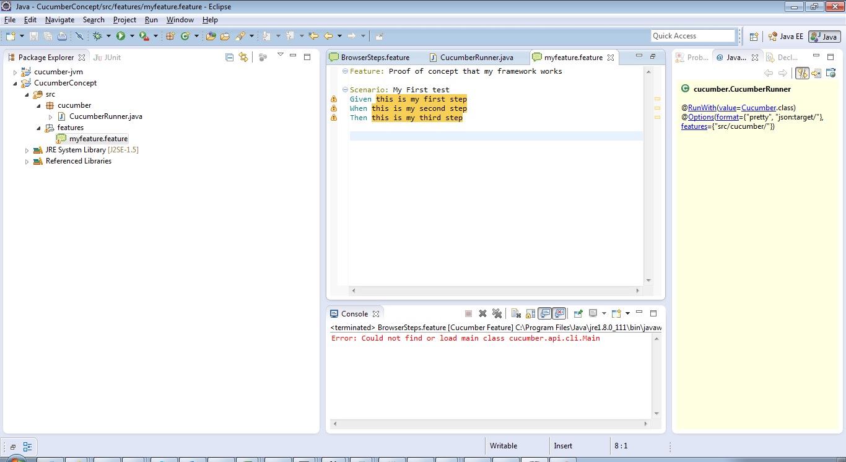Collapse all nodes in Package Explorer
846x462 pixels.
pyautogui.click(x=229, y=56)
